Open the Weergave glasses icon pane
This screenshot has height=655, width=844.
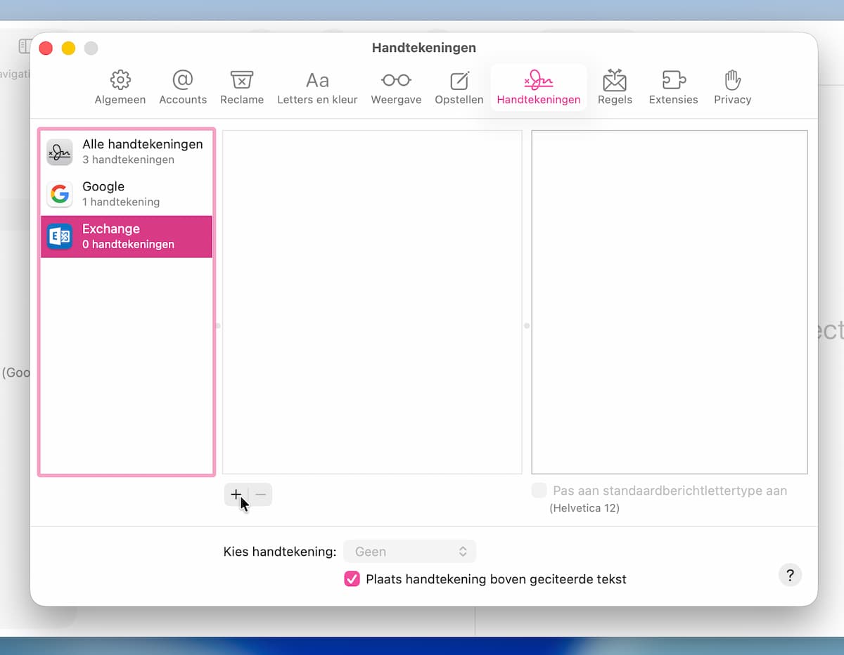396,88
